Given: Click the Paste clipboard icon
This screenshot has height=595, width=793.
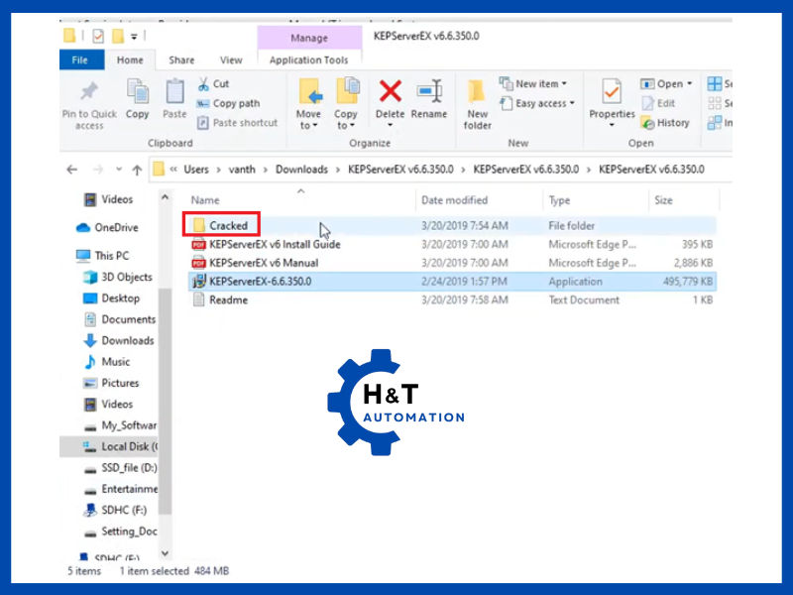Looking at the screenshot, I should click(174, 93).
